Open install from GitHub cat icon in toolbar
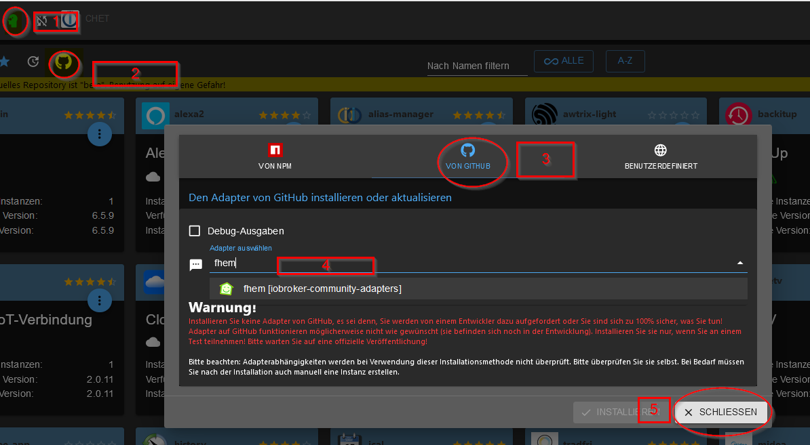 click(x=64, y=63)
